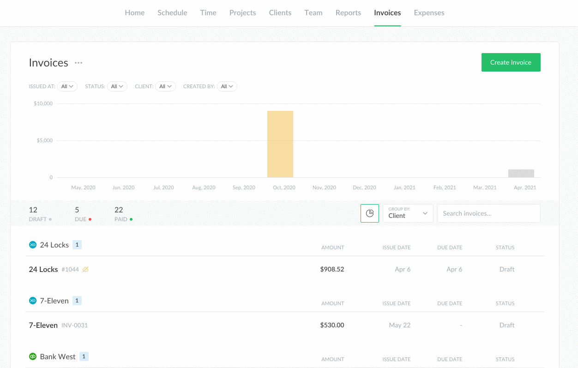Screen dimensions: 578x368
Task: Click the Search invoices field
Action: 488,213
